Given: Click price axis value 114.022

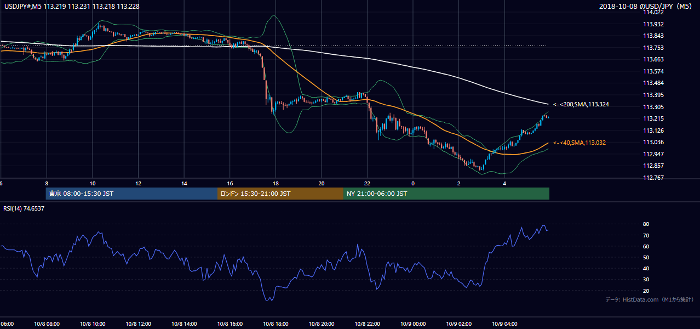Looking at the screenshot, I should pyautogui.click(x=653, y=12).
